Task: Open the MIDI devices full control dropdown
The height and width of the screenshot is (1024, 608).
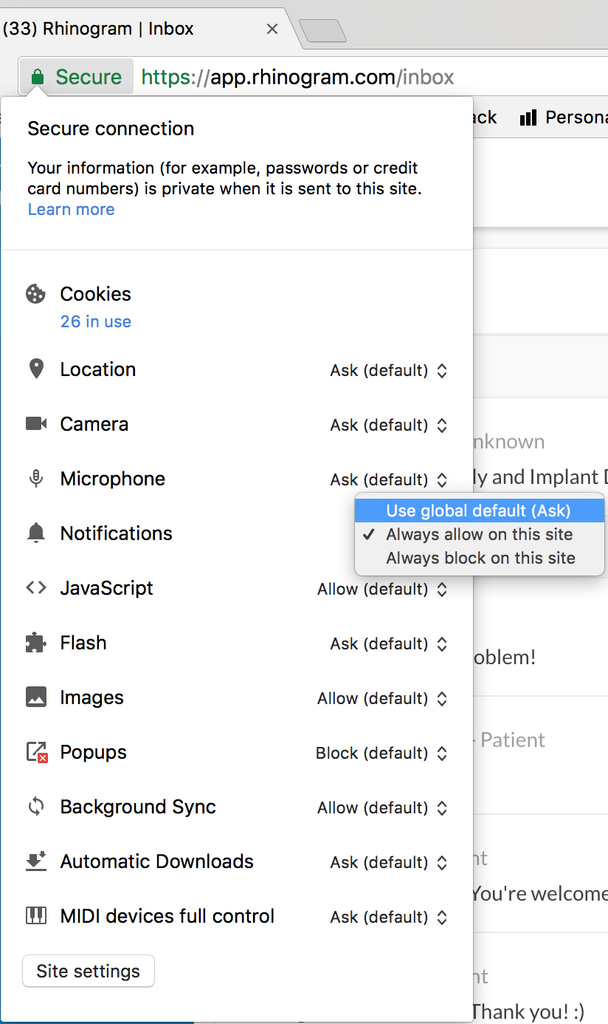Action: point(389,917)
